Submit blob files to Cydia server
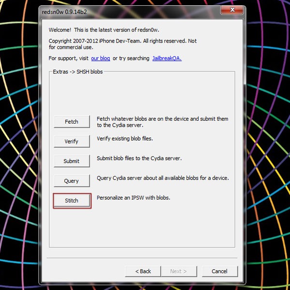This screenshot has width=290, height=290. (x=72, y=161)
